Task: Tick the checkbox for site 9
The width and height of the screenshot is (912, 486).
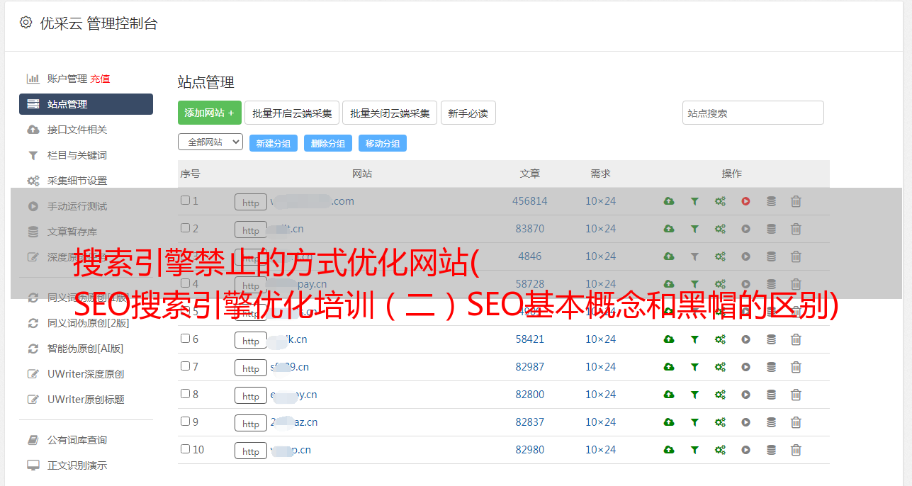Action: pyautogui.click(x=185, y=422)
